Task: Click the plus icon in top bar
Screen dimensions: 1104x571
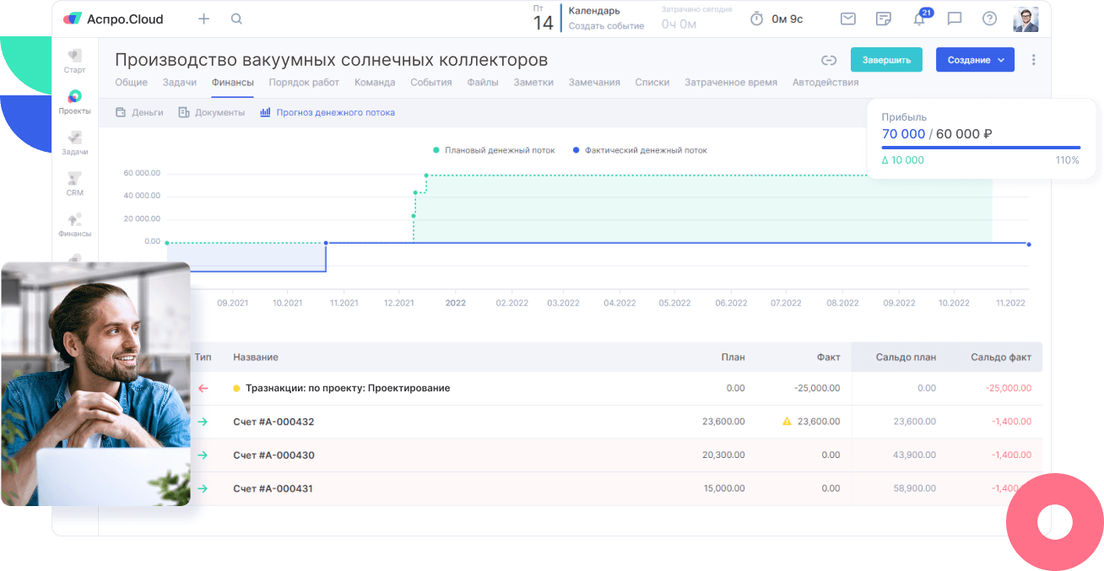Action: click(x=203, y=19)
